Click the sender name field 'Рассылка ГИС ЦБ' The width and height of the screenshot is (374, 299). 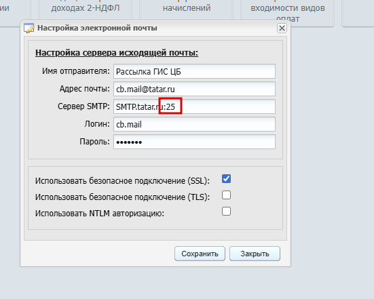(194, 71)
